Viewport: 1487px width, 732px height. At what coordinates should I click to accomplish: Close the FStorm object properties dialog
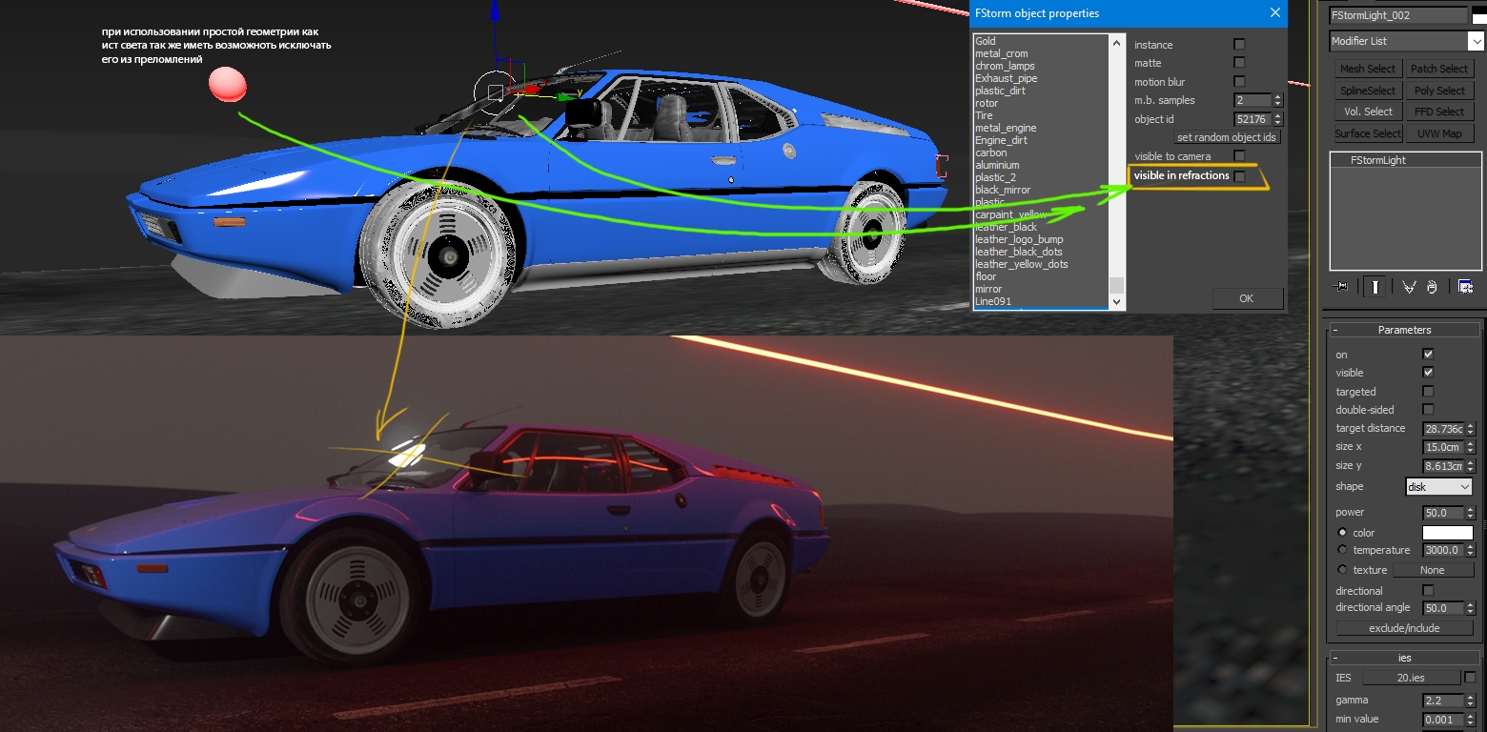pyautogui.click(x=1274, y=13)
